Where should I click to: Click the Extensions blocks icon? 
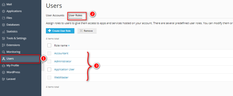pyautogui.click(x=4, y=45)
